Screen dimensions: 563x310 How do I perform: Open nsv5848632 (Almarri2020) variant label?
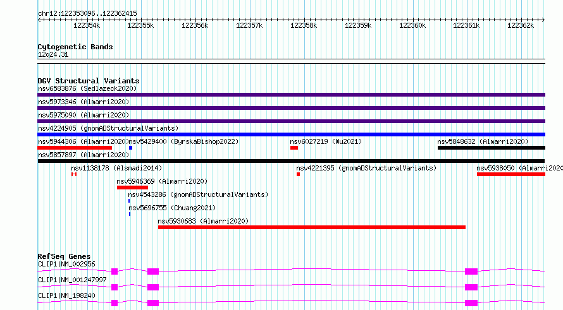click(x=483, y=141)
